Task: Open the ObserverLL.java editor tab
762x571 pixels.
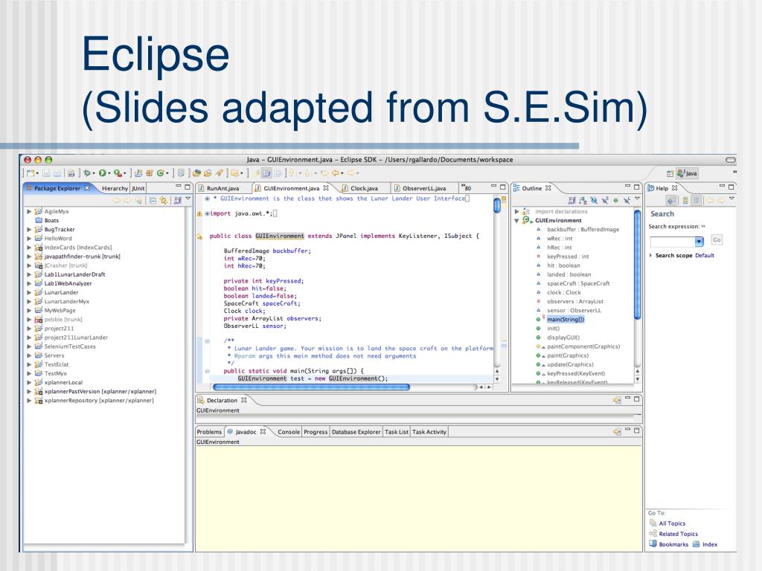Action: [x=423, y=188]
